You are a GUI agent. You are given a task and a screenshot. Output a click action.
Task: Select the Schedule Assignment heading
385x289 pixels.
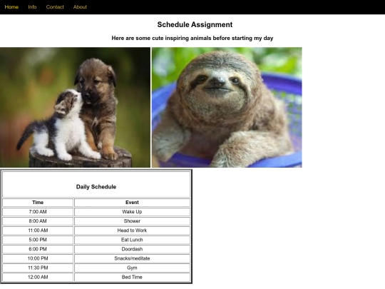[195, 24]
